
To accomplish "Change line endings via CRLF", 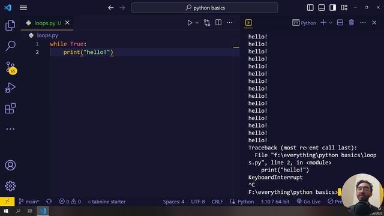I will click(217, 202).
